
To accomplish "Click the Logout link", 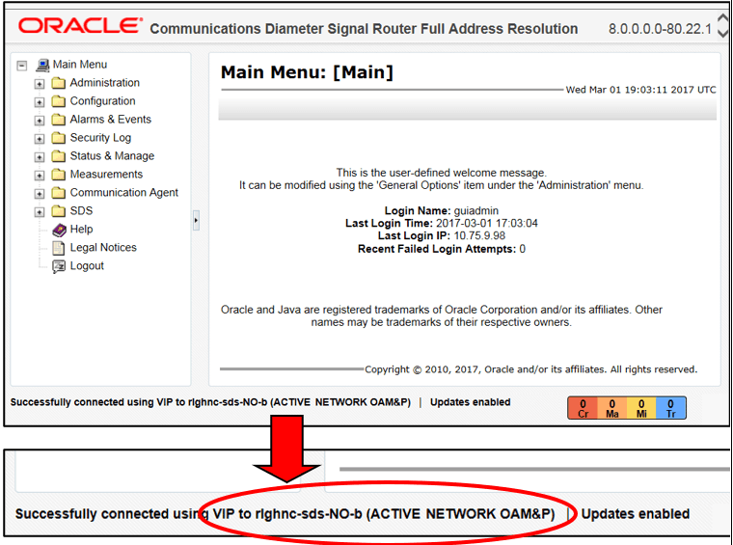I will point(87,265).
